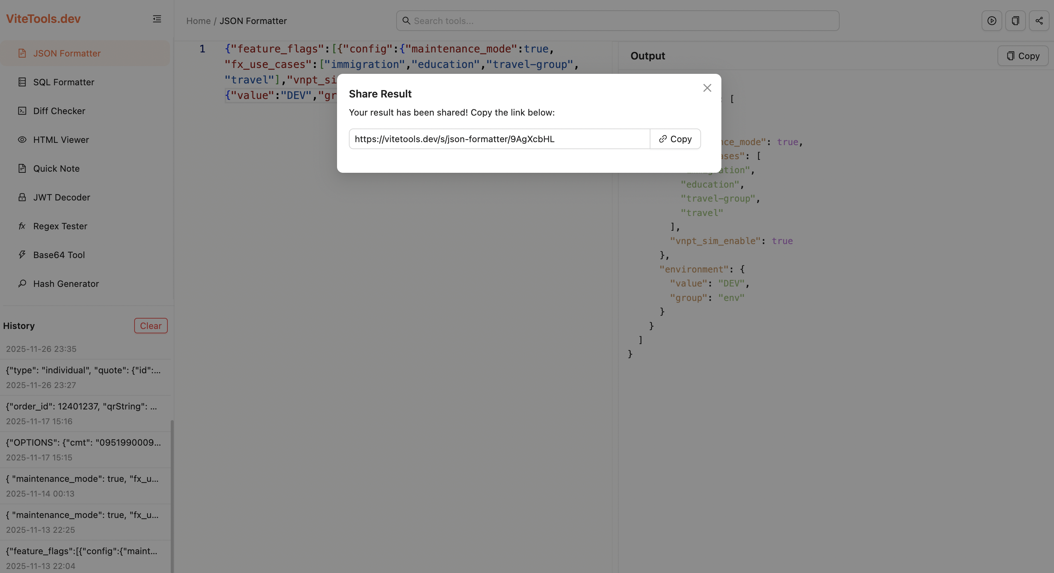Image resolution: width=1054 pixels, height=573 pixels.
Task: Open sharing options via the share icon
Action: point(1039,20)
